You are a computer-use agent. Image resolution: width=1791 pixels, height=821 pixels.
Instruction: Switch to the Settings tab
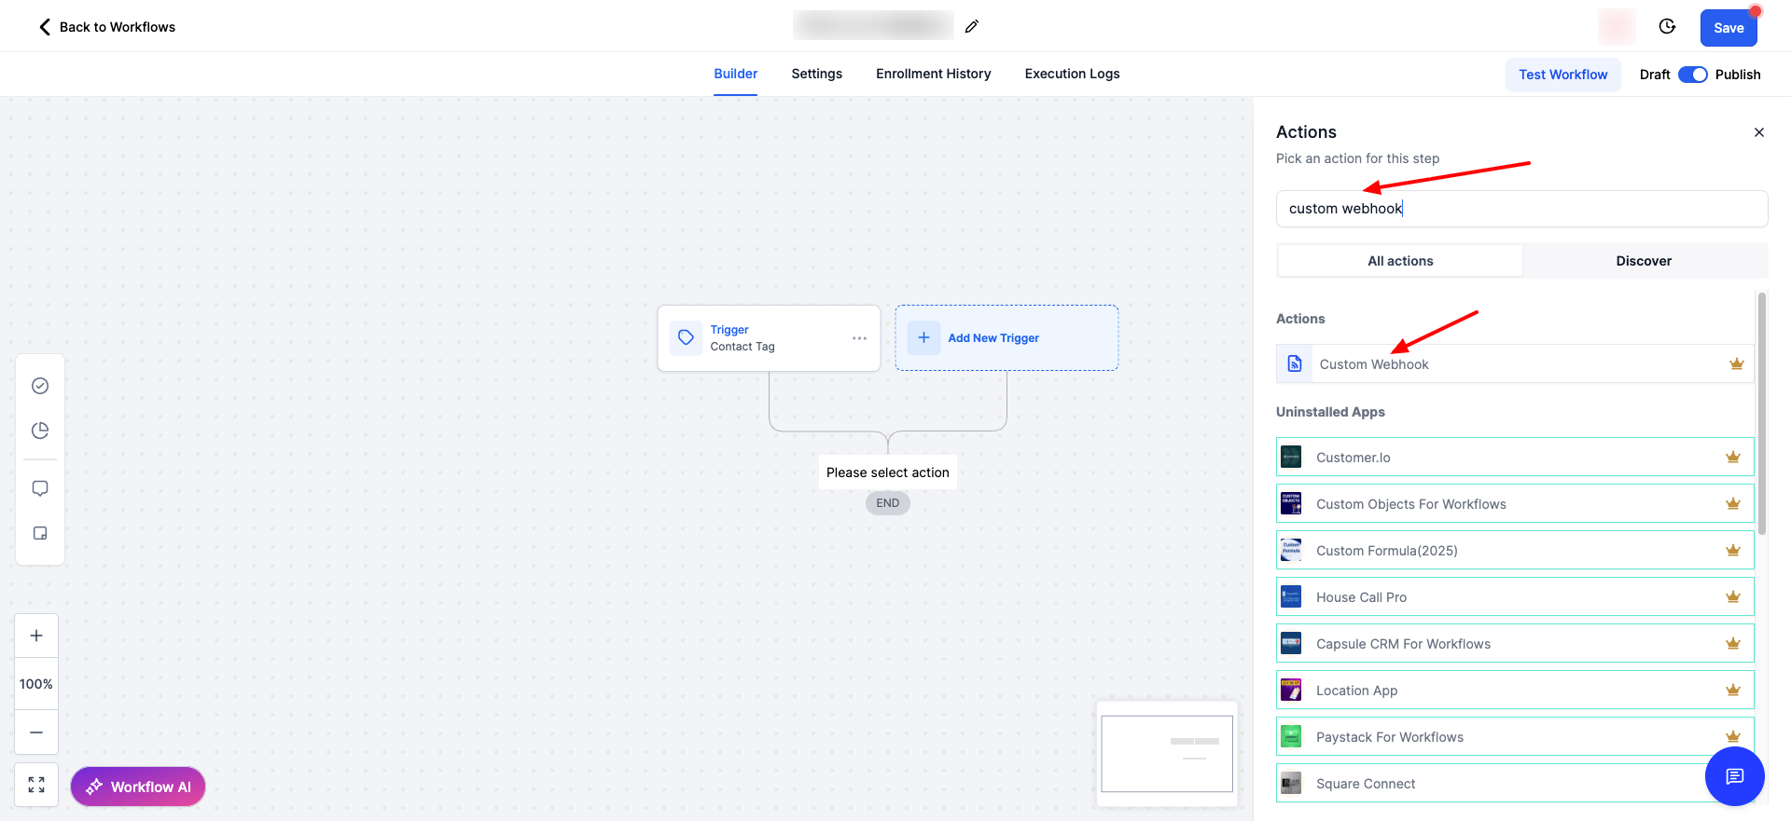coord(816,74)
